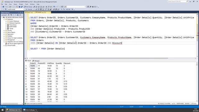Click the second app taskbar button
The height and width of the screenshot is (112, 199).
click(30, 110)
